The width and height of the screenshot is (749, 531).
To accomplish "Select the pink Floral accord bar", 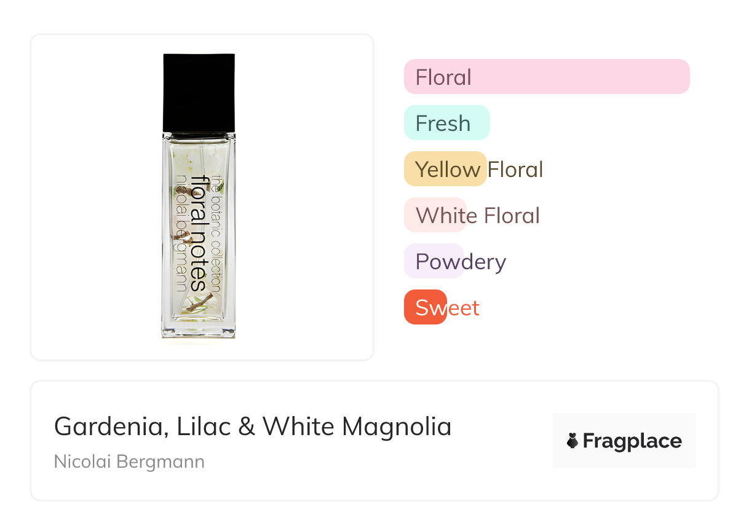I will (546, 77).
